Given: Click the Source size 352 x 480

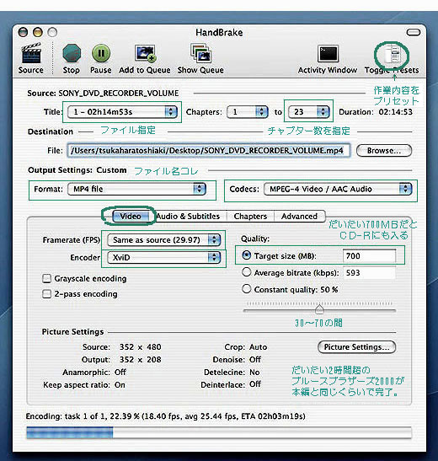Looking at the screenshot, I should 140,347.
